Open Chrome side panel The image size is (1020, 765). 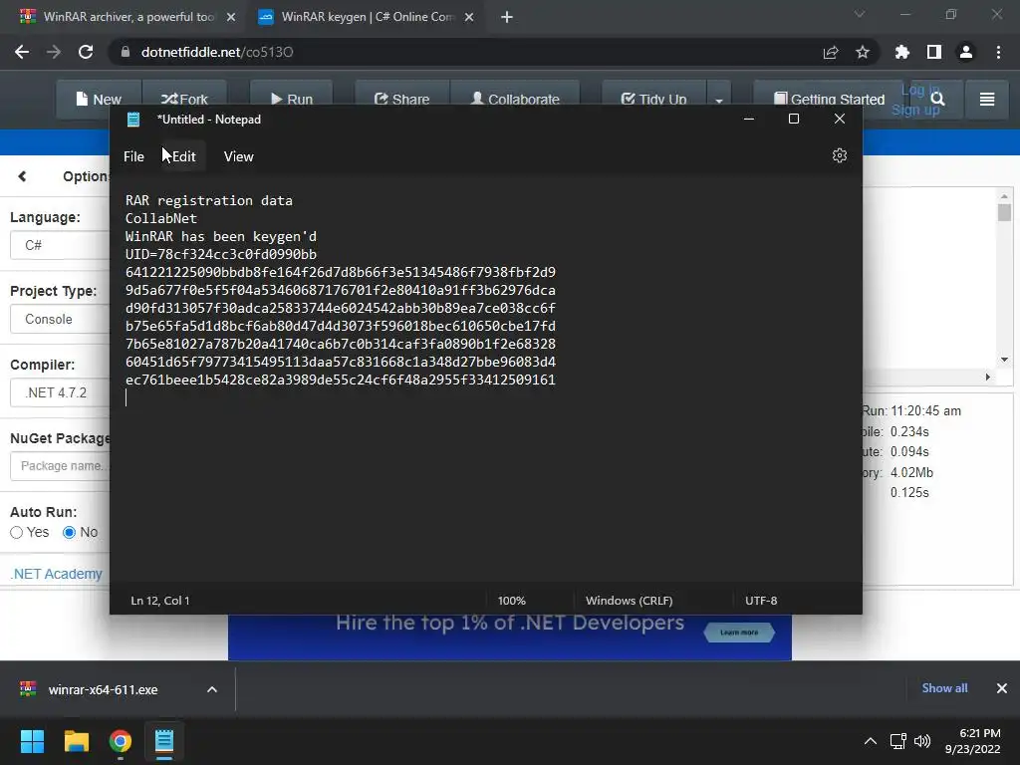[934, 52]
